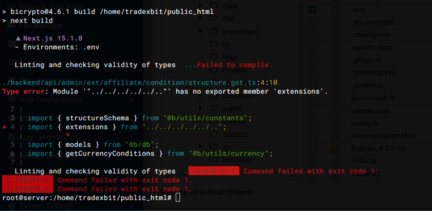The image size is (432, 211).
Task: Check the .prettierignore checkbox
Action: pos(312,73)
